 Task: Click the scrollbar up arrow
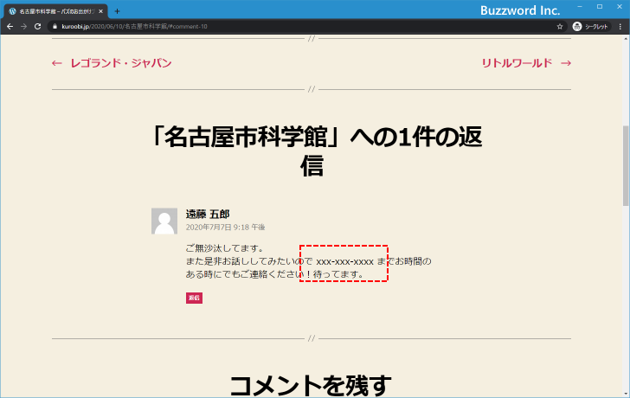[x=626, y=39]
